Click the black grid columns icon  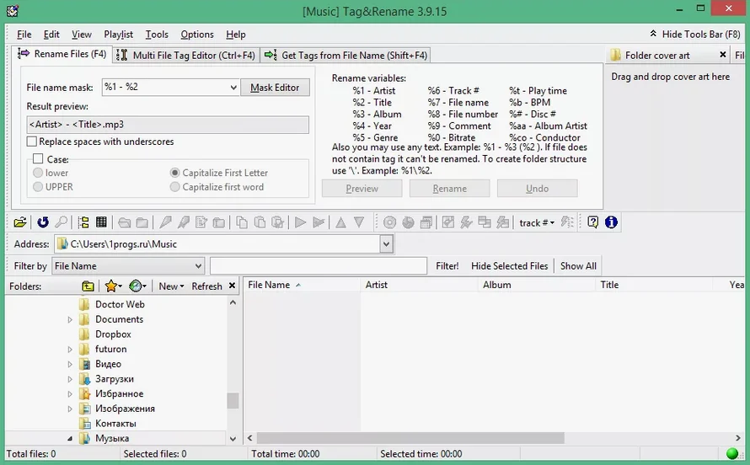pos(101,222)
